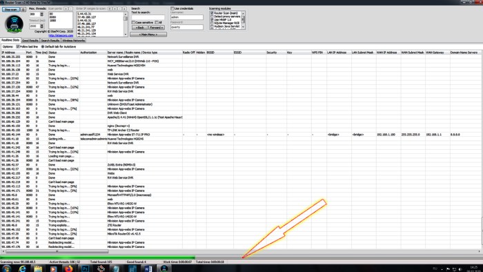This screenshot has height=272, width=483.
Task: Open Windows Explorer from the taskbar
Action: (38, 269)
